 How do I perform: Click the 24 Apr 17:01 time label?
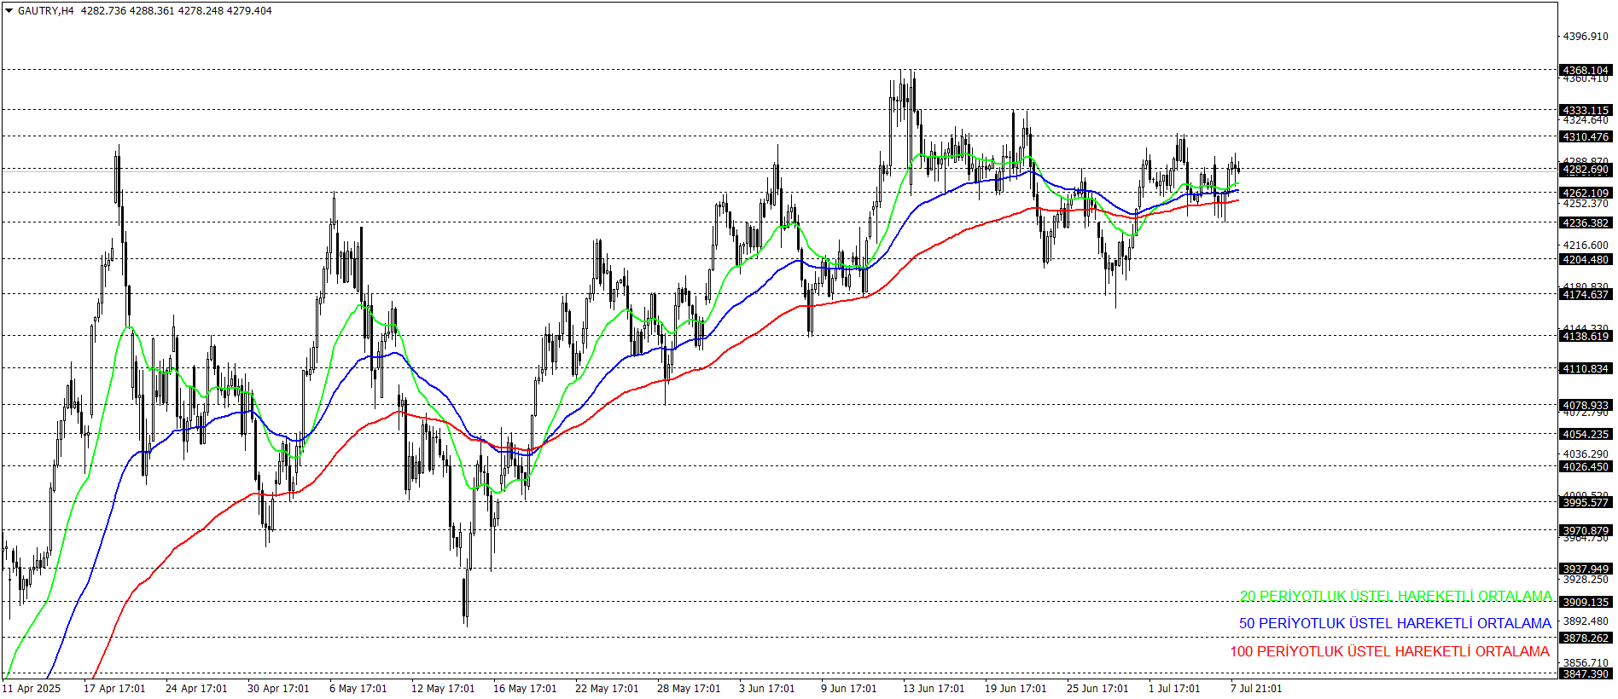click(196, 689)
